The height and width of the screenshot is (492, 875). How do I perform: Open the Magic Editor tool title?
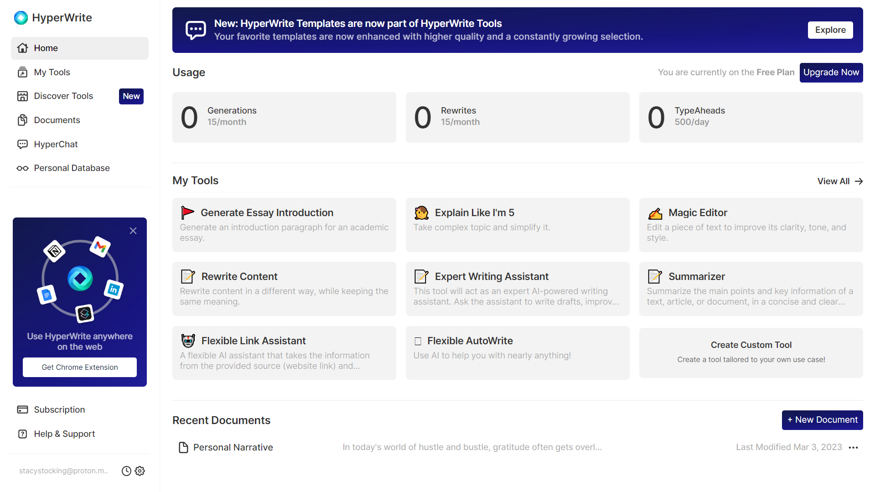coord(698,213)
